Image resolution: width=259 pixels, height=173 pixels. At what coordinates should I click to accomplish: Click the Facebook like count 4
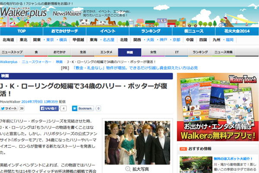point(63,109)
